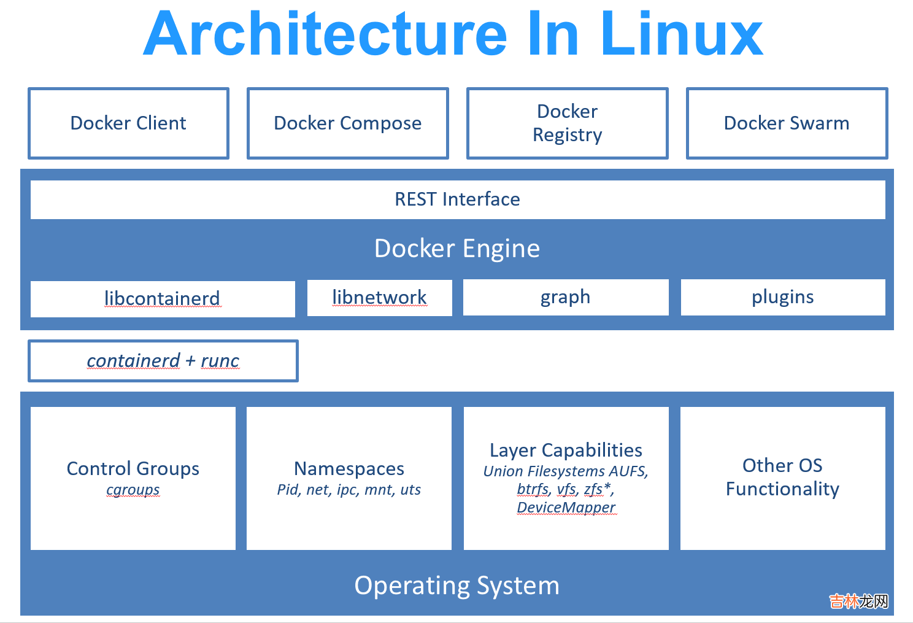Click 'Union Filesystems AUFS,' text

coord(566,471)
